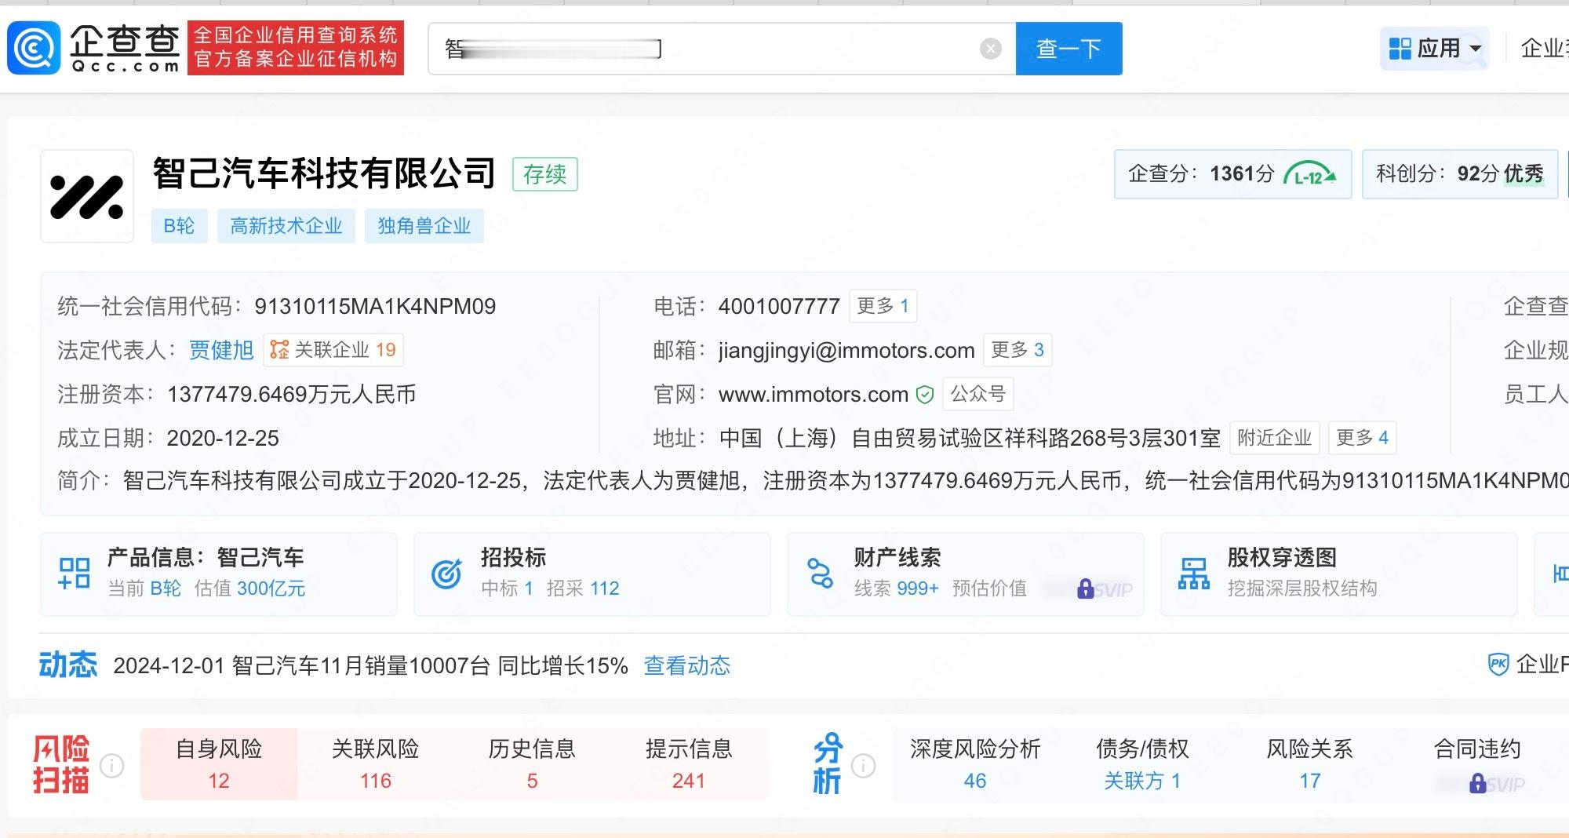Click the 招投标 target icon
The height and width of the screenshot is (838, 1569).
(446, 574)
